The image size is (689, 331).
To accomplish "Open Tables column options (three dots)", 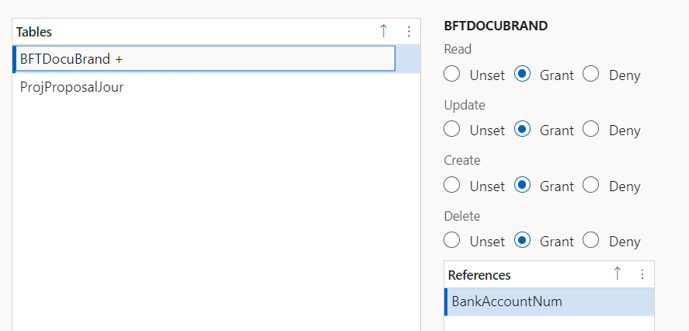I will pyautogui.click(x=409, y=32).
